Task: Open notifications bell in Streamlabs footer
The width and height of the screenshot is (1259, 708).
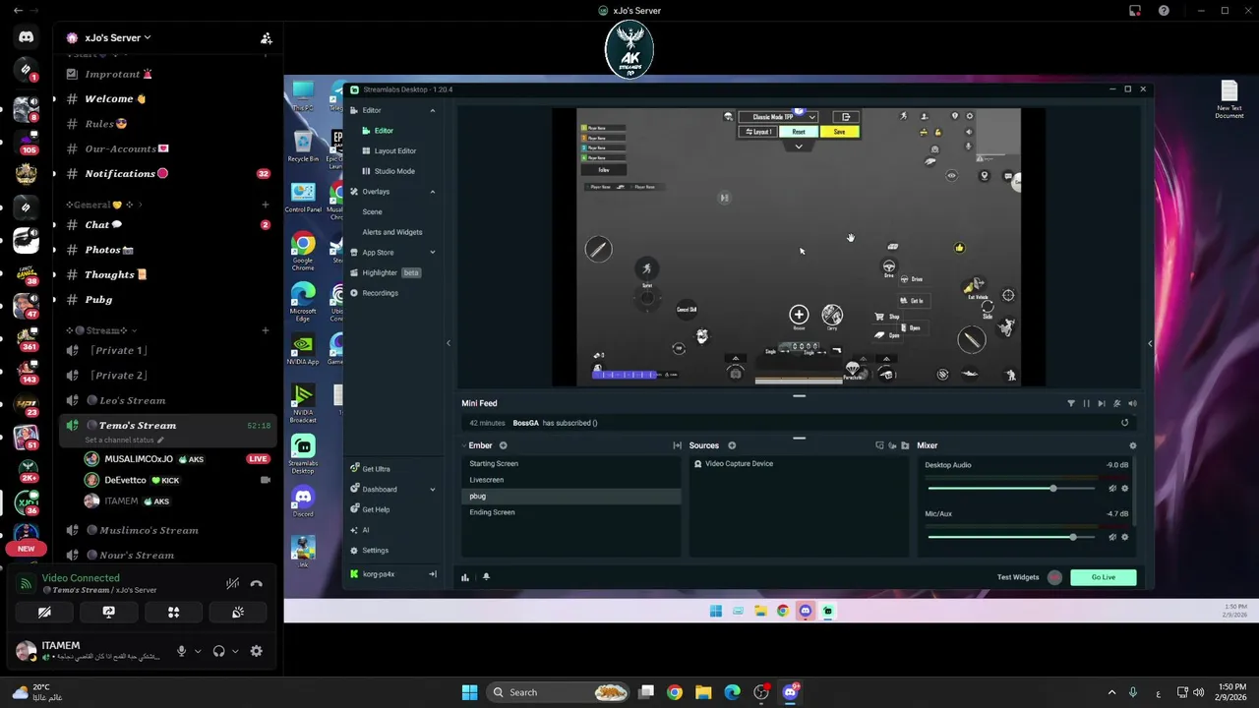Action: click(485, 577)
